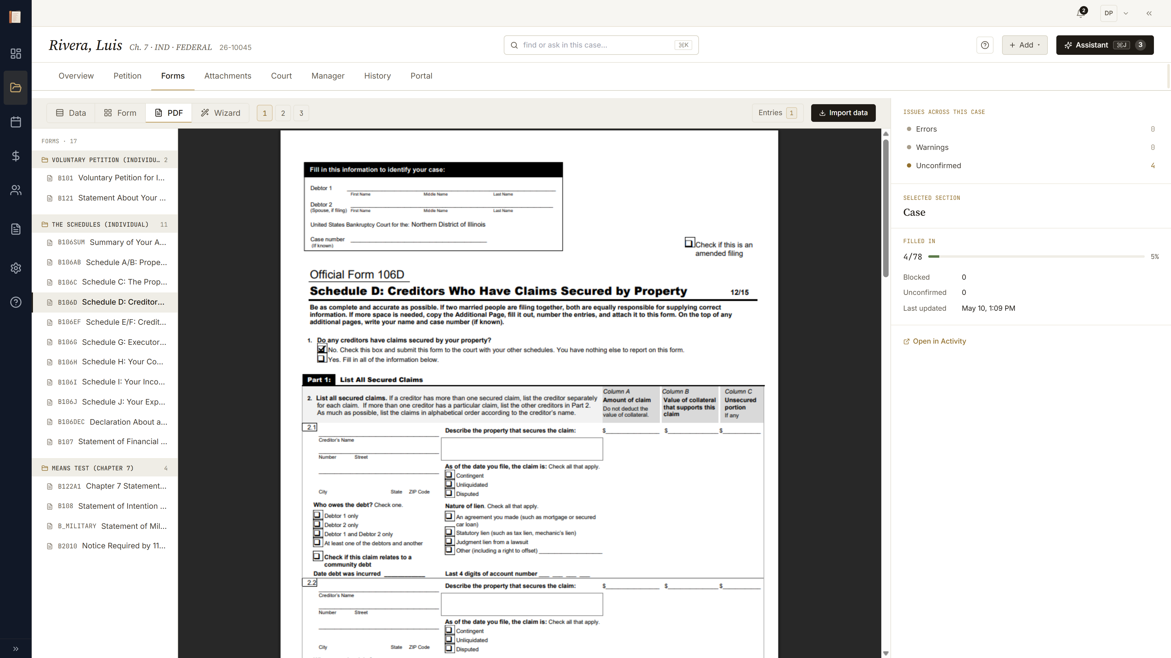
Task: Open the documents icon in sidebar
Action: pyautogui.click(x=16, y=229)
